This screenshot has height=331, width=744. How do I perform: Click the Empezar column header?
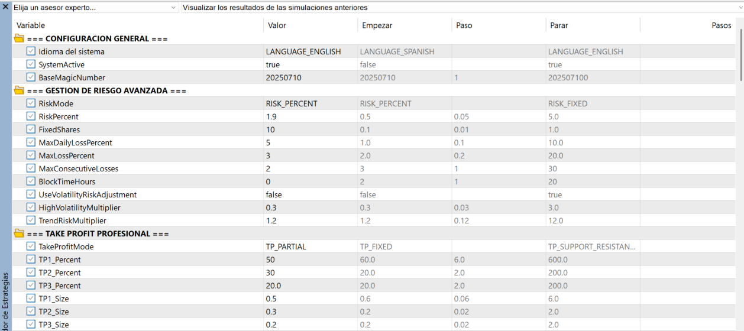pos(377,25)
